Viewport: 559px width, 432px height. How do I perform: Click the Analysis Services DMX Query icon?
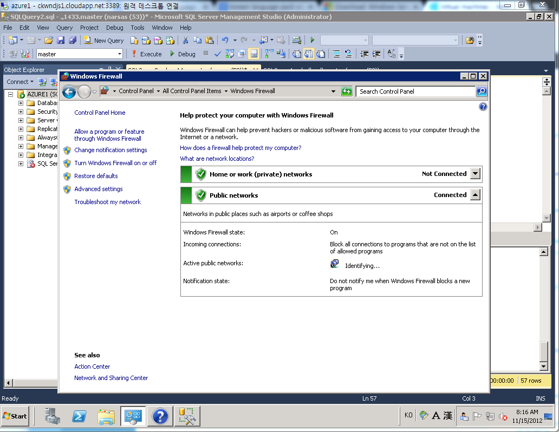(x=158, y=40)
